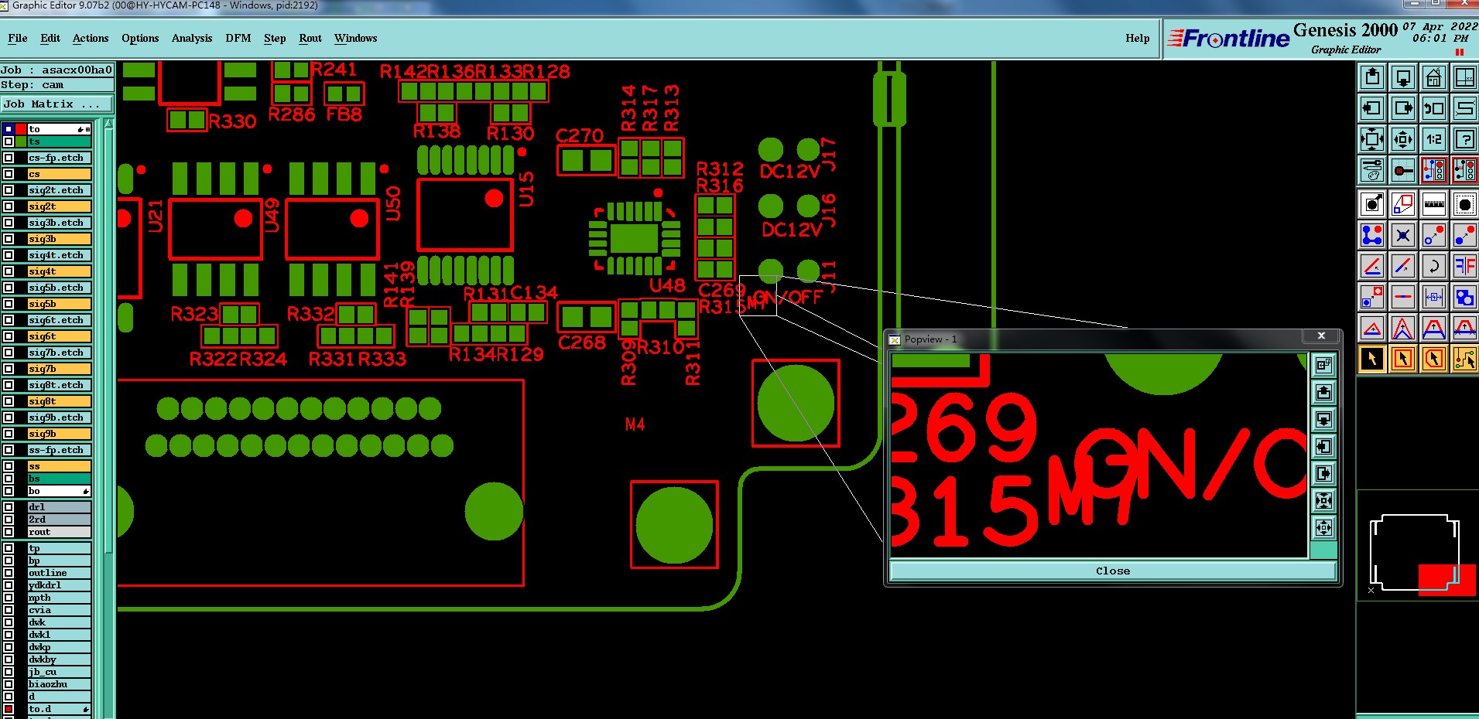Select the rotate arrow edit tool
Viewport: 1479px width, 719px height.
click(x=1433, y=266)
